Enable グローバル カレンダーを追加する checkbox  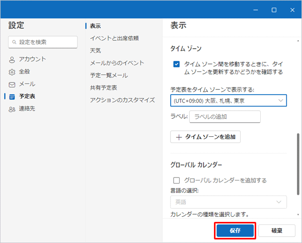(x=177, y=181)
